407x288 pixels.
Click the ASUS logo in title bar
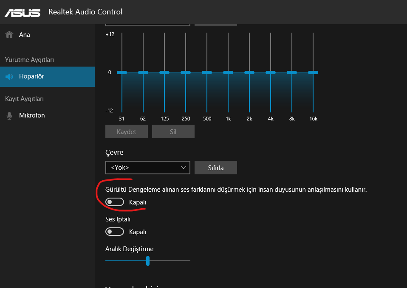click(x=23, y=12)
